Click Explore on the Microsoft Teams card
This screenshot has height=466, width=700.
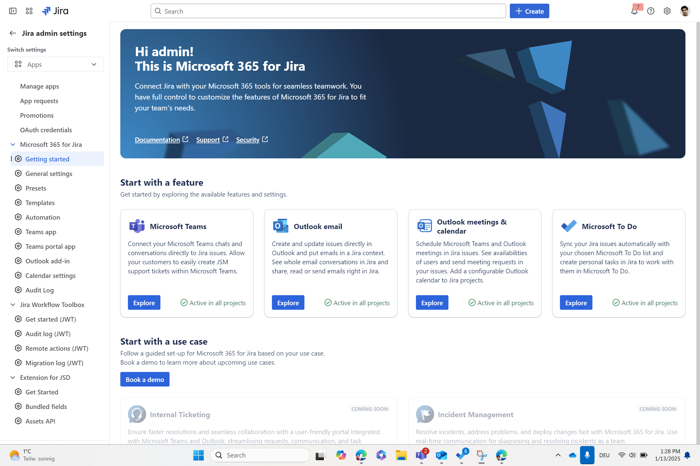click(144, 303)
